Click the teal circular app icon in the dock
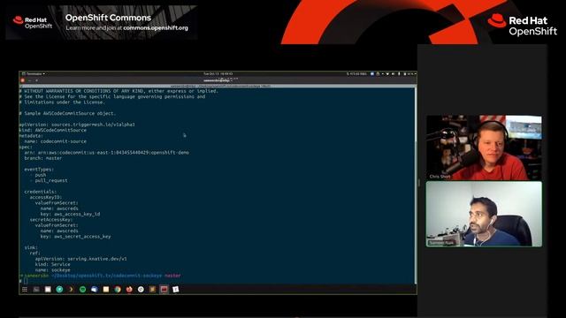Screen dimensions: 566x318 coord(59,289)
